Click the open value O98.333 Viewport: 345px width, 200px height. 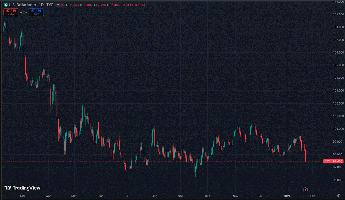[x=72, y=5]
